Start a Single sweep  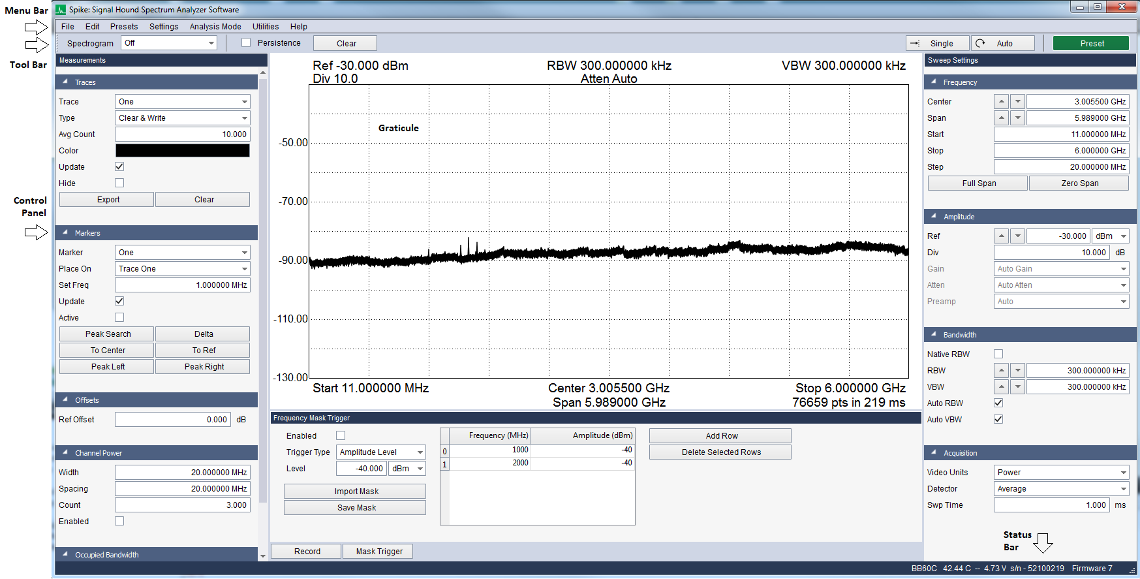coord(938,44)
